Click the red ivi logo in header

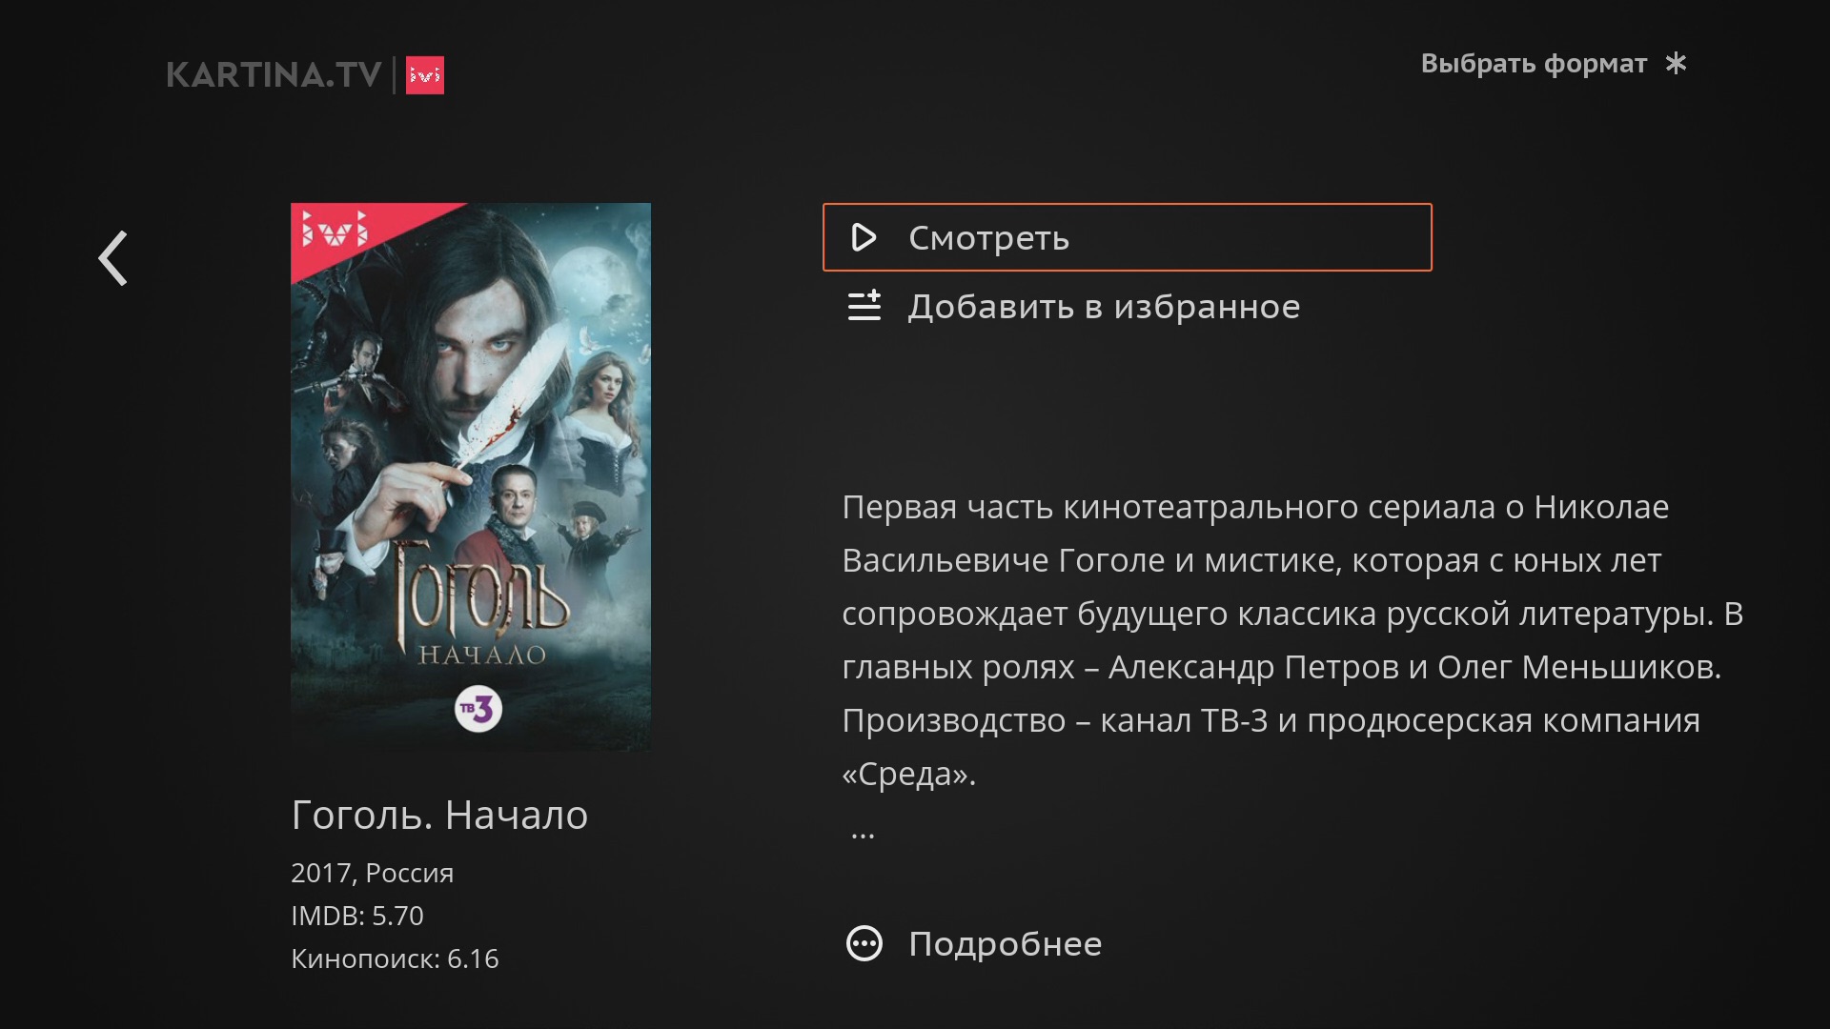pos(425,75)
